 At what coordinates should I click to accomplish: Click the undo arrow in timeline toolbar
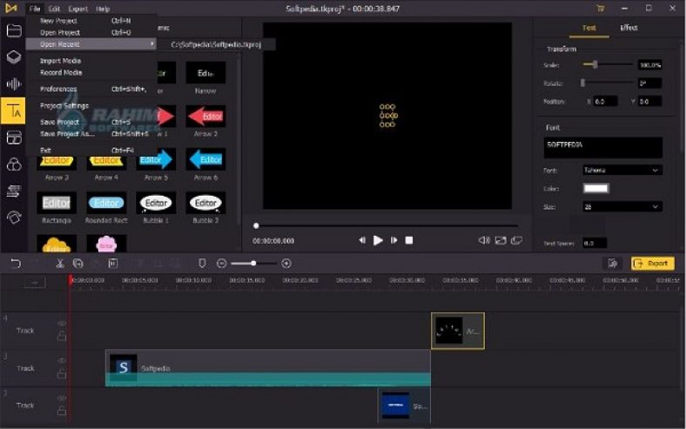[x=15, y=263]
